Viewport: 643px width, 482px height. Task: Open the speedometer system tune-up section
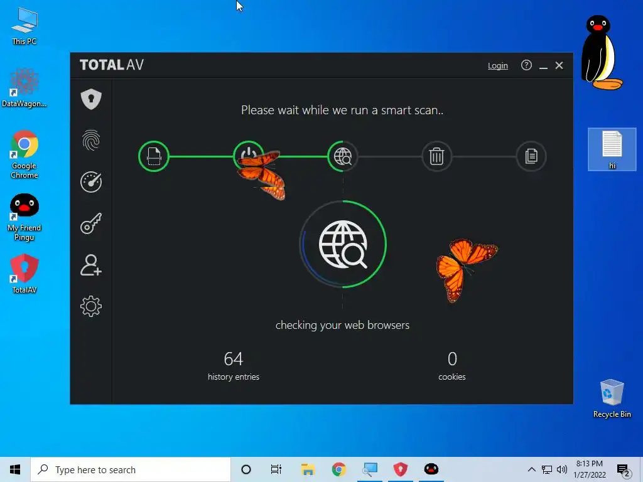coord(91,181)
